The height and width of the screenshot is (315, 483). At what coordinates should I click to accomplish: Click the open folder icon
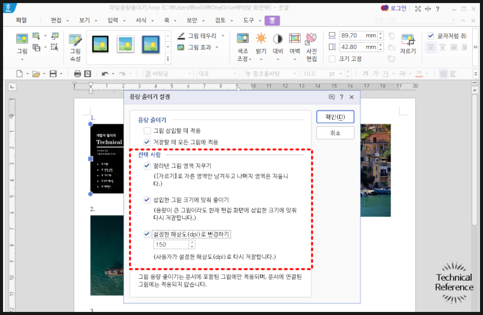click(36, 74)
